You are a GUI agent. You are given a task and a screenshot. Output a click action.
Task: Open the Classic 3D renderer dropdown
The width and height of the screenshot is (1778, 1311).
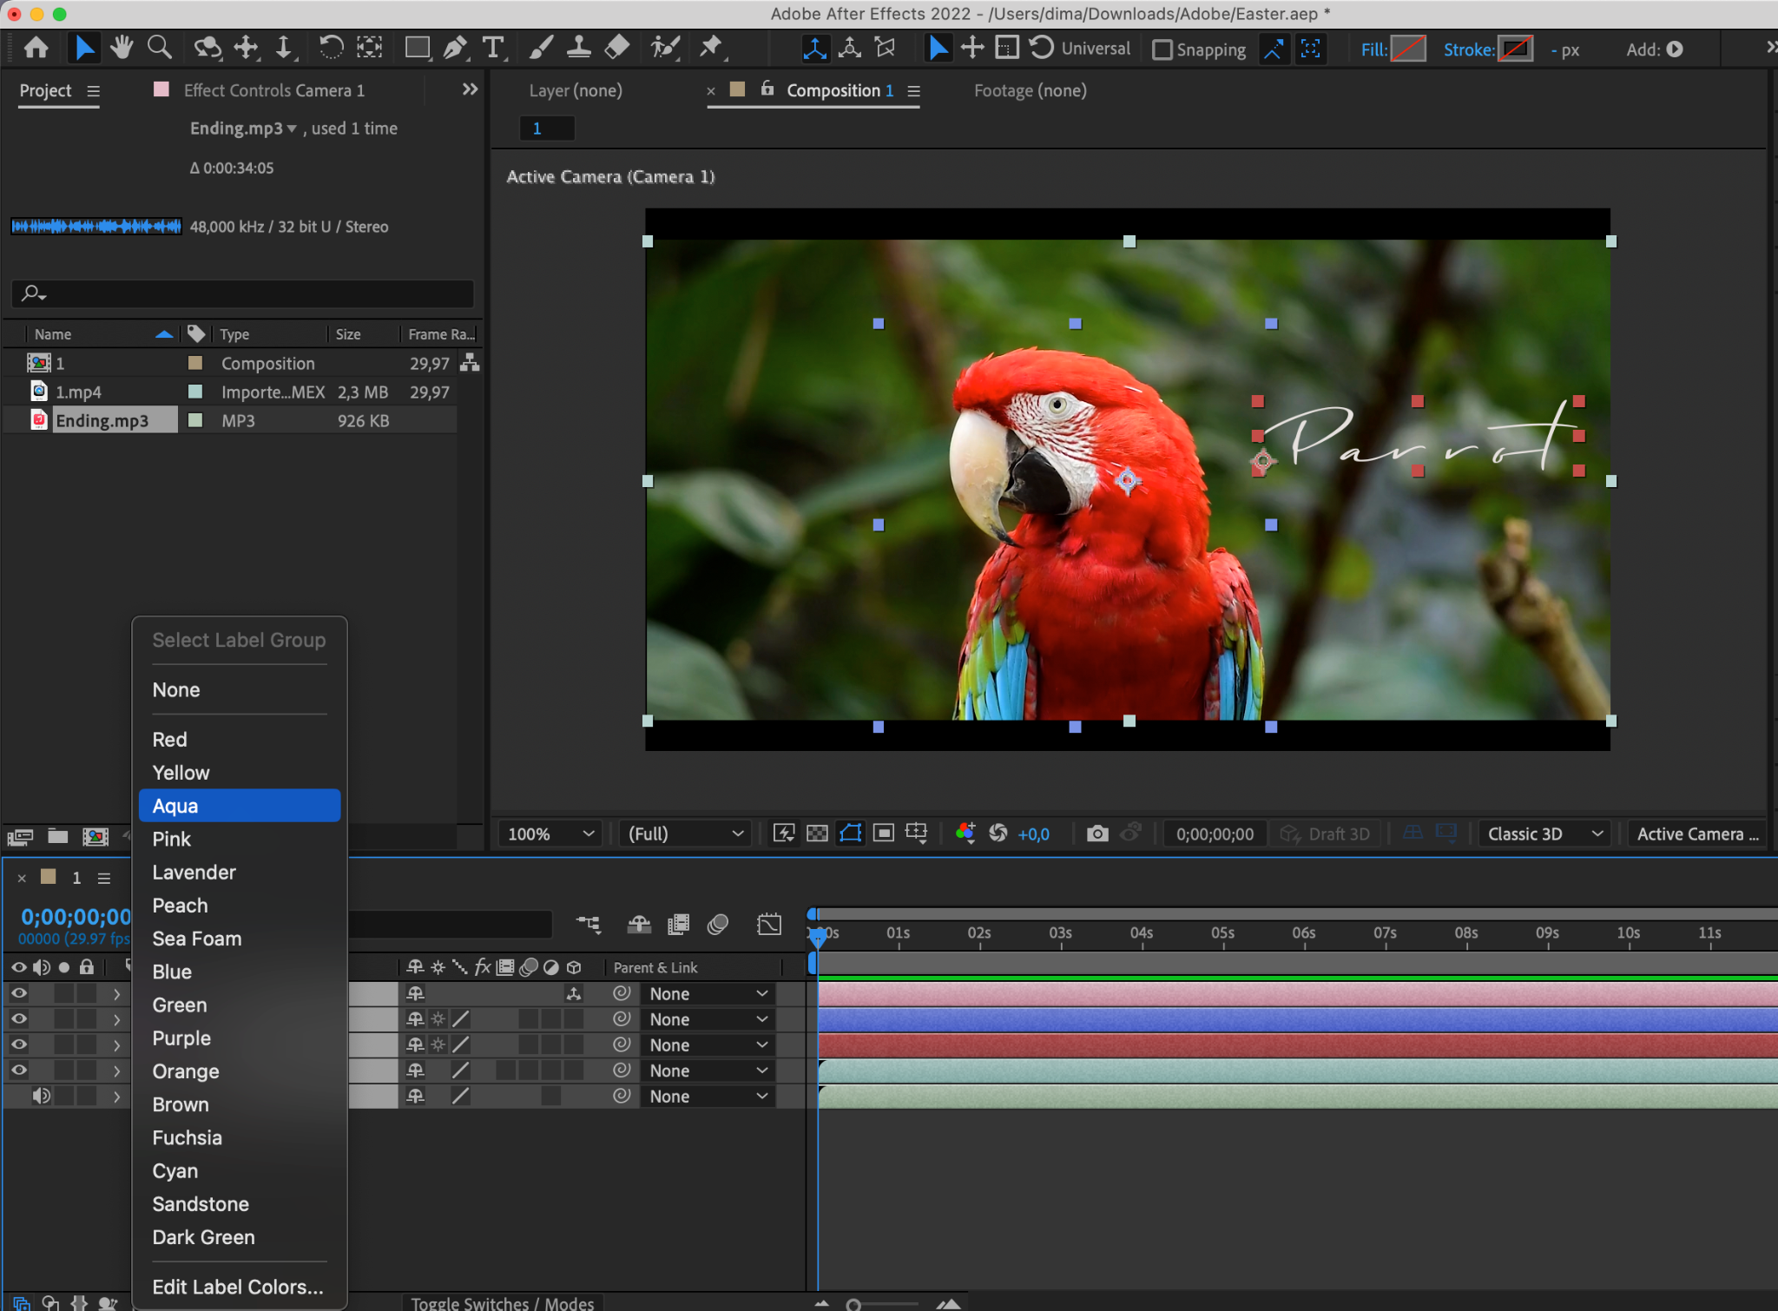point(1544,833)
